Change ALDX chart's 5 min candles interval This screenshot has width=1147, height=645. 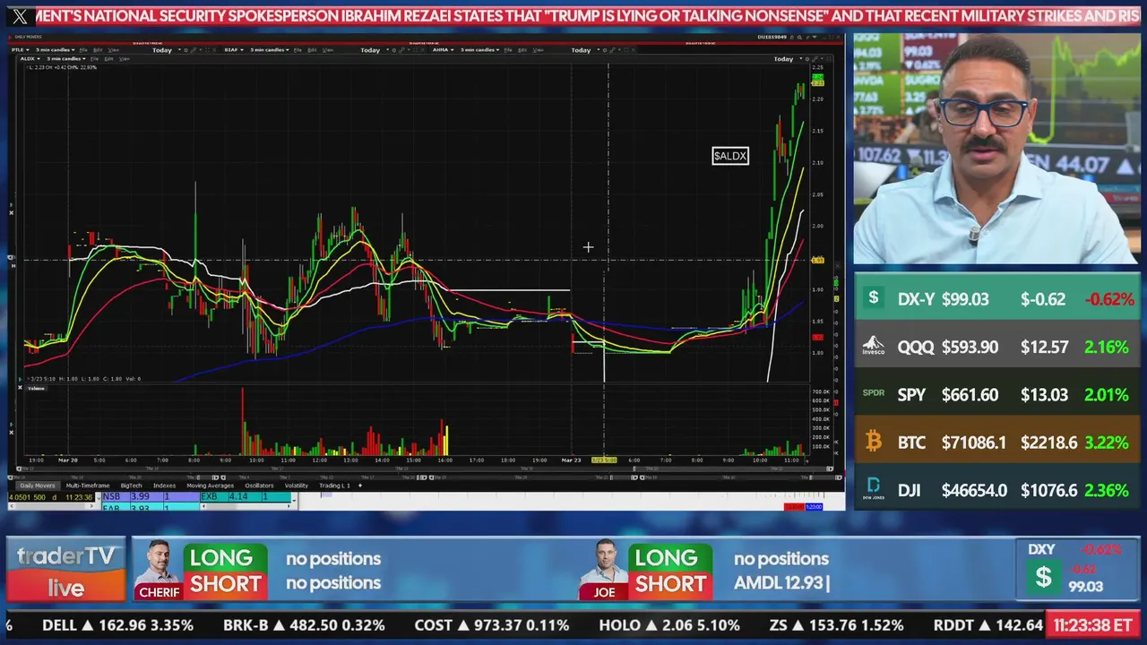(65, 58)
